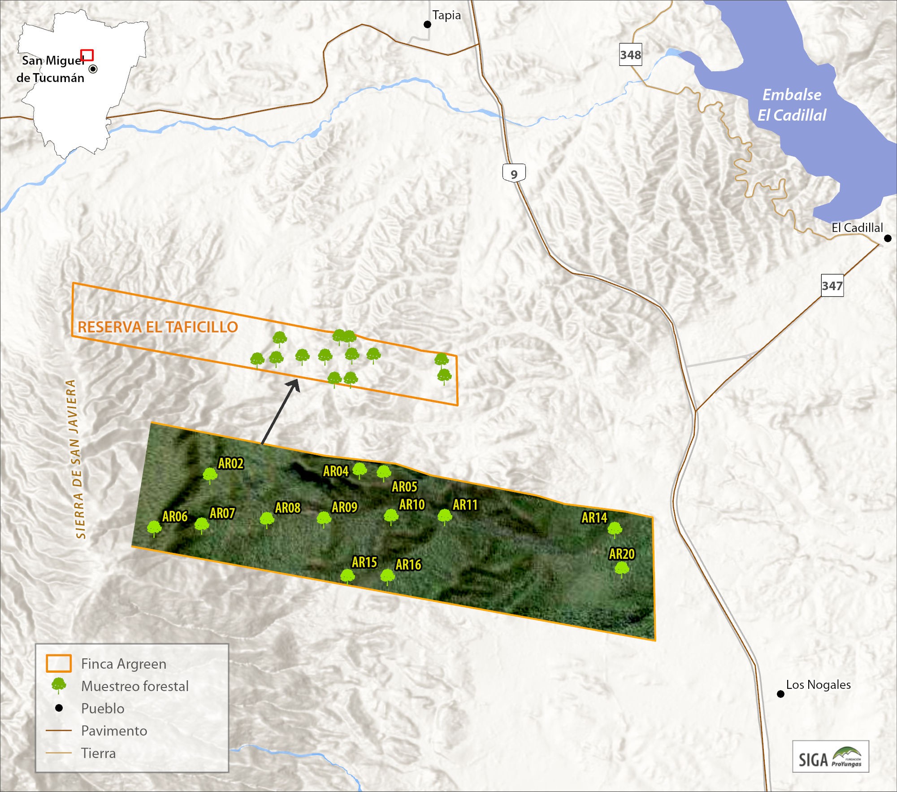Select the AR15 sampling tree icon
The image size is (897, 792).
[x=347, y=576]
